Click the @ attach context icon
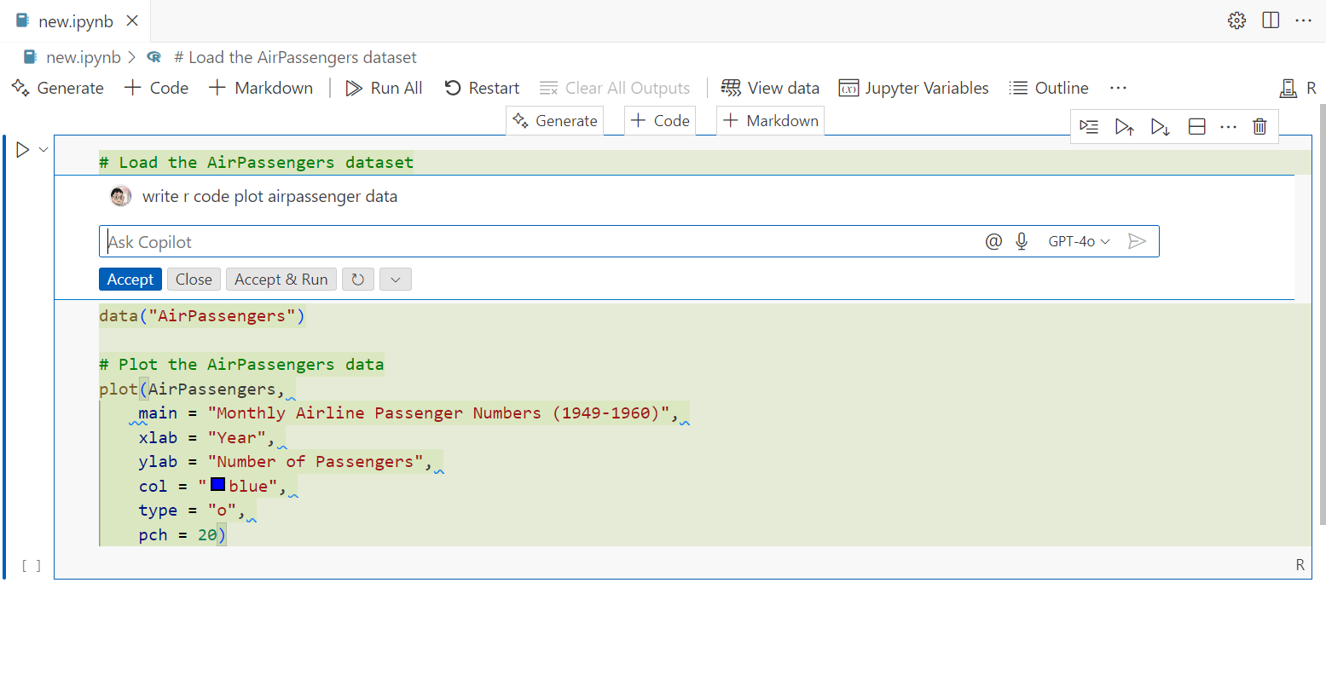 click(993, 242)
